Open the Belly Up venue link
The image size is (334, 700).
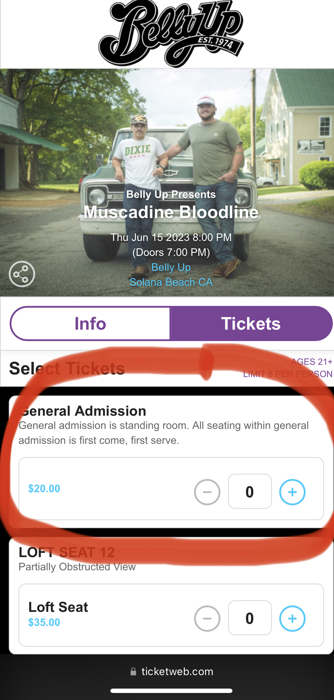pos(171,267)
